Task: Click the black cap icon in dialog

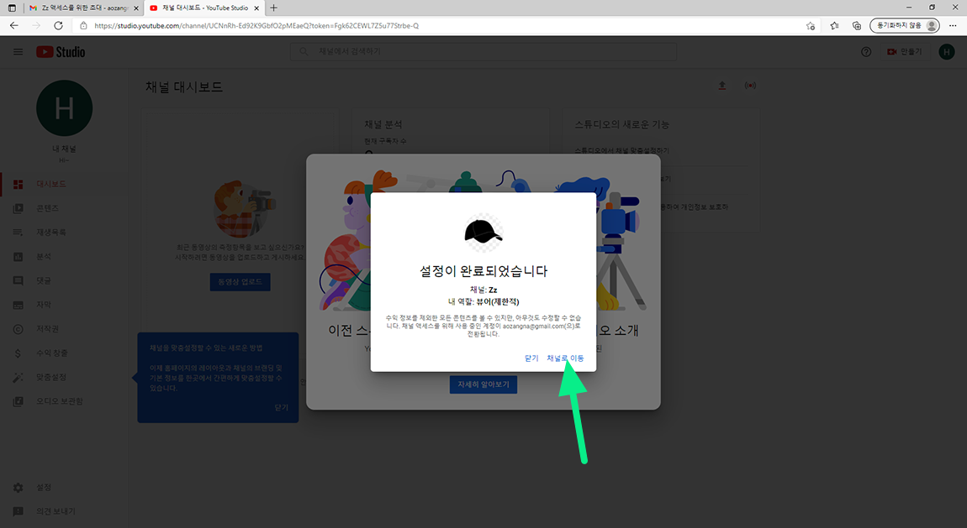Action: click(x=483, y=233)
